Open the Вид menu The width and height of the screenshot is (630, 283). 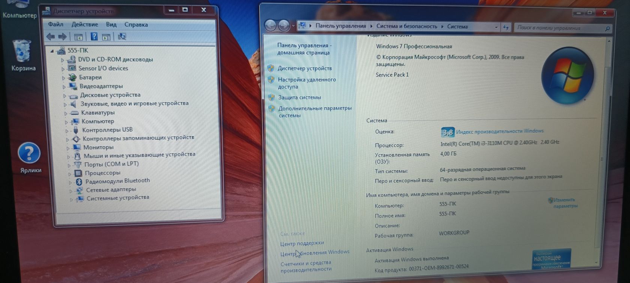click(x=111, y=24)
